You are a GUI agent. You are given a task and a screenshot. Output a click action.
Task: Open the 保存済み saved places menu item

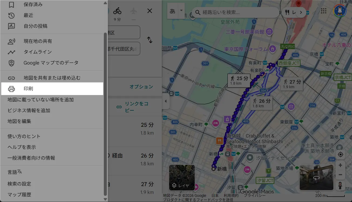coord(52,5)
